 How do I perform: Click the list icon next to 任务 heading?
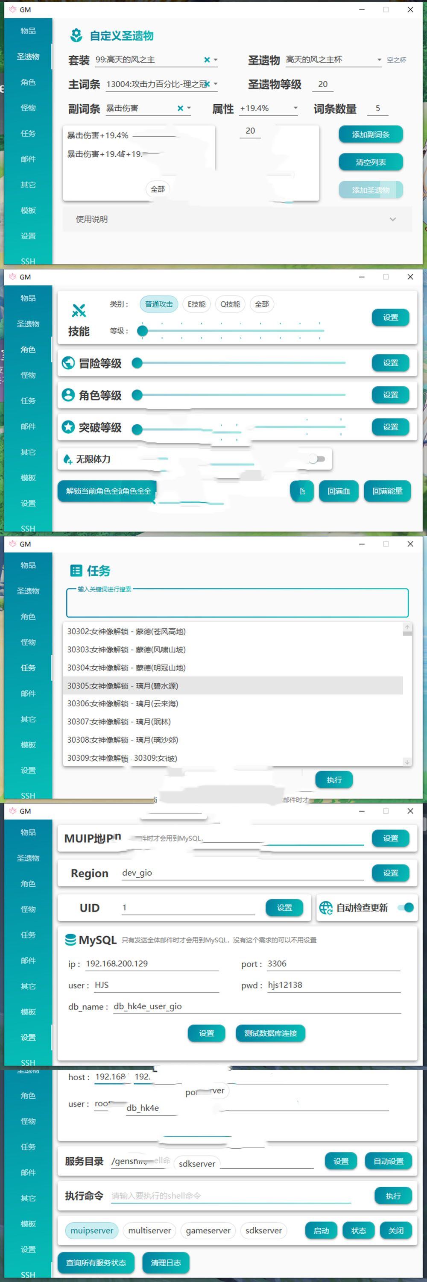(x=76, y=570)
